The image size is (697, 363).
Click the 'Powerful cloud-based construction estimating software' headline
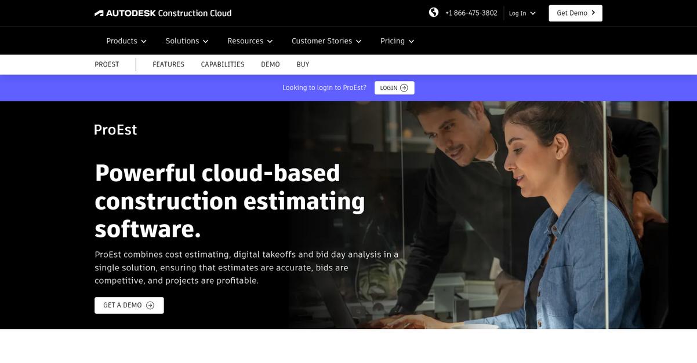point(230,201)
